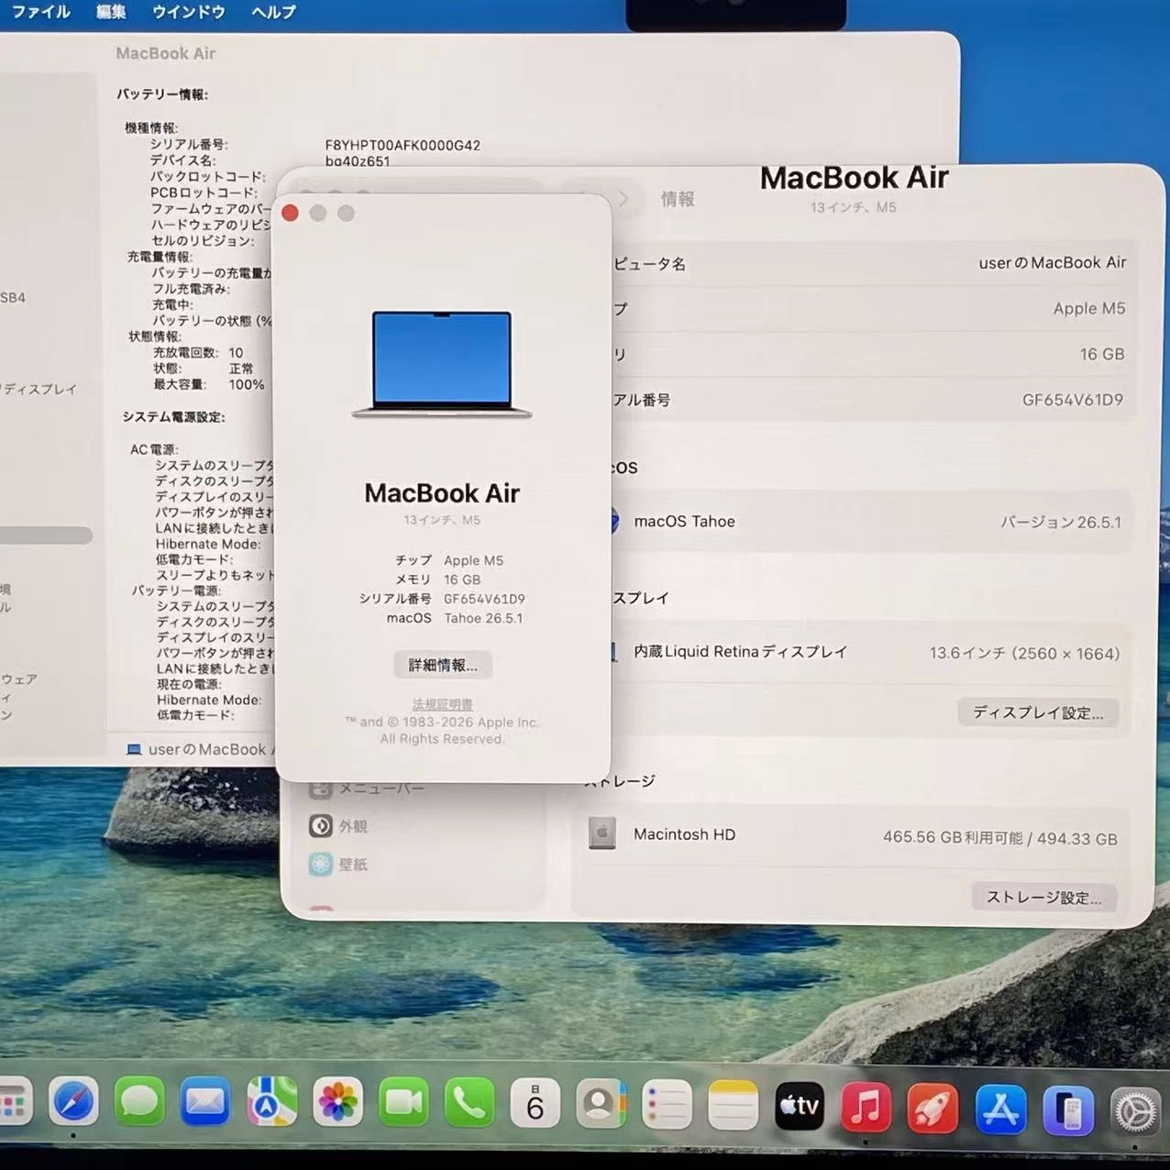1170x1170 pixels.
Task: Launch Apple TV from the Dock
Action: [800, 1107]
